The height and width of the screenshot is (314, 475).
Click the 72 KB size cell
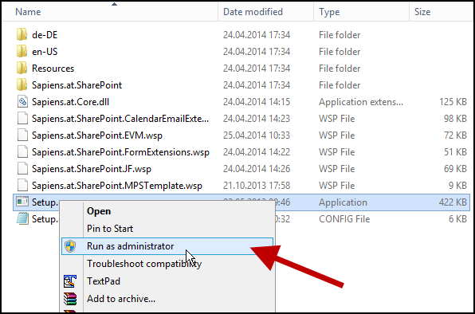455,135
